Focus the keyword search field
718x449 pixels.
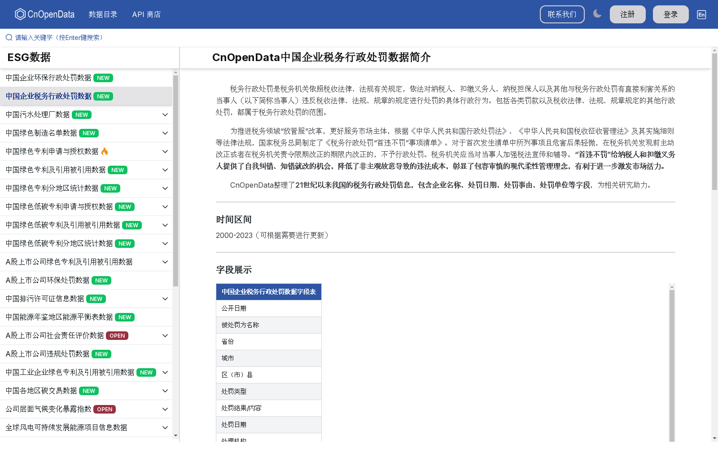pos(58,38)
